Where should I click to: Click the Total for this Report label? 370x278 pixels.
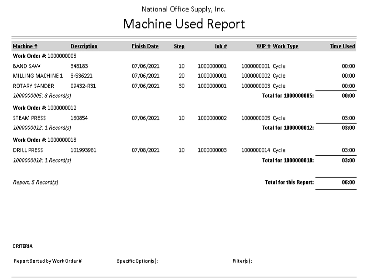(289, 182)
